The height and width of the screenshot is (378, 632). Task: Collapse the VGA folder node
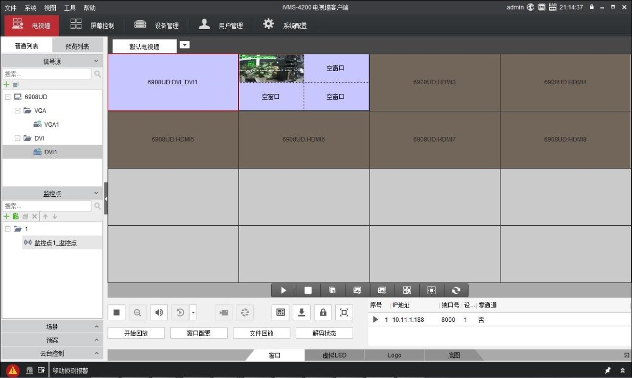(x=17, y=111)
